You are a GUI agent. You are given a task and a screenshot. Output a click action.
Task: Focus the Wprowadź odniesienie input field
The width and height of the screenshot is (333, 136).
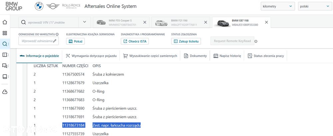39,41
